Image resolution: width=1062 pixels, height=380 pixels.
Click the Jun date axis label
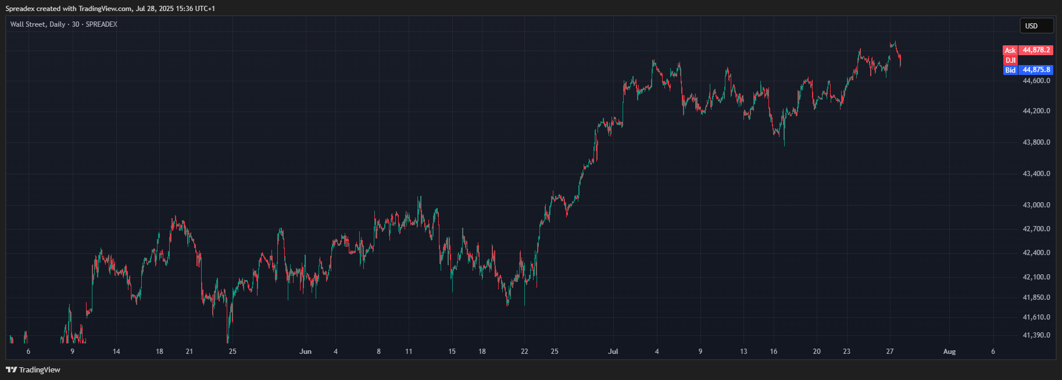pos(306,352)
